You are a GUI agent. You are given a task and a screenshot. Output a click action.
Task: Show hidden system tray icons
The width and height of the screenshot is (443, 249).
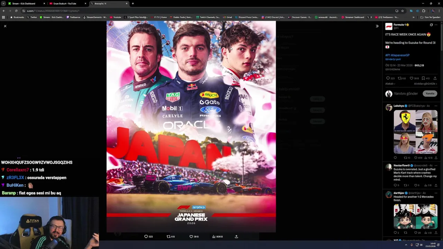point(406,245)
